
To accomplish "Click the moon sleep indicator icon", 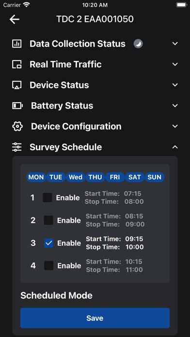I will click(x=138, y=44).
